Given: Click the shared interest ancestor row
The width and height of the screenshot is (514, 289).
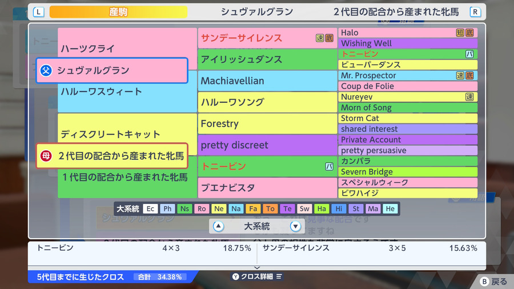Looking at the screenshot, I should coord(408,129).
